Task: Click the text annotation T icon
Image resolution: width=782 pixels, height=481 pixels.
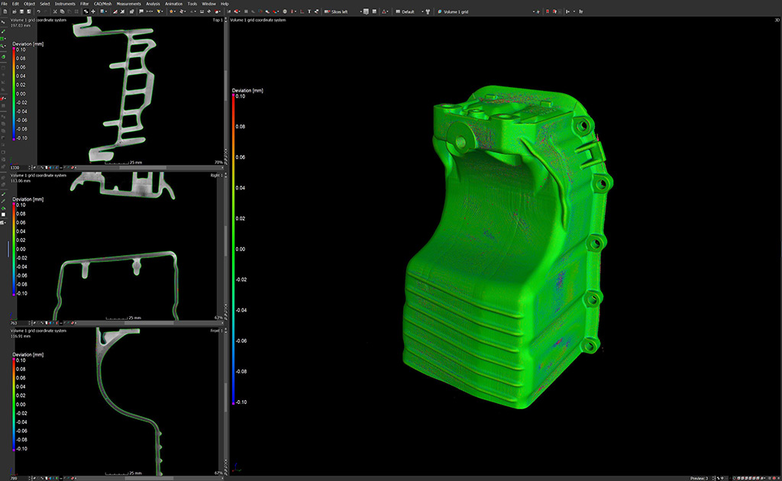Action: tap(309, 12)
